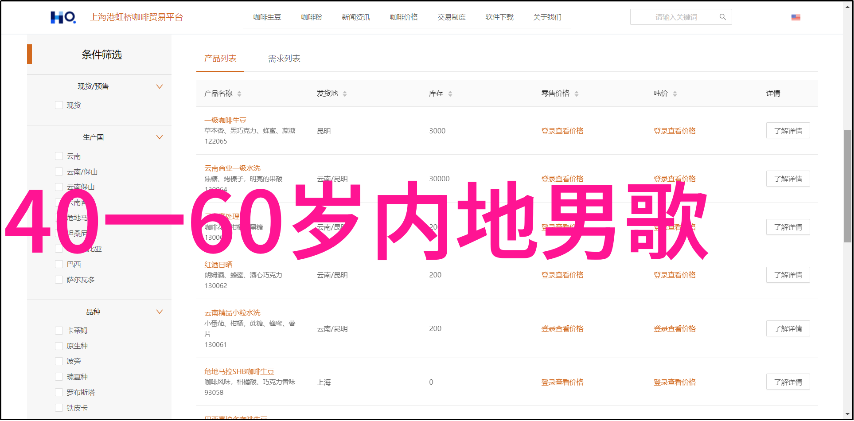Switch to the 产品列表 tab
Screen dimensions: 854x421
point(220,58)
